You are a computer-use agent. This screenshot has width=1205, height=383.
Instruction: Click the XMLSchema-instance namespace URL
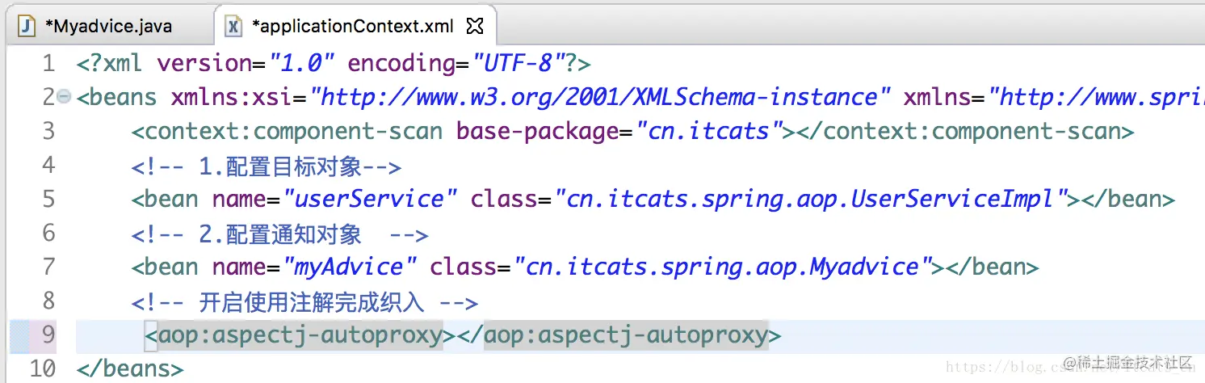(600, 97)
